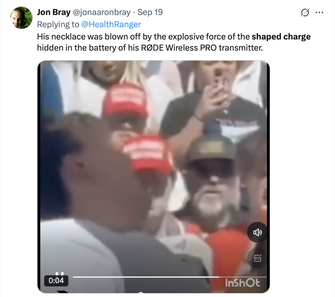Open the Grok explain-this-post icon
Viewport: 335px width, 297px height.
coord(305,13)
